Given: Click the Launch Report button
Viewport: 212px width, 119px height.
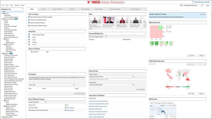Looking at the screenshot, I should 141,89.
